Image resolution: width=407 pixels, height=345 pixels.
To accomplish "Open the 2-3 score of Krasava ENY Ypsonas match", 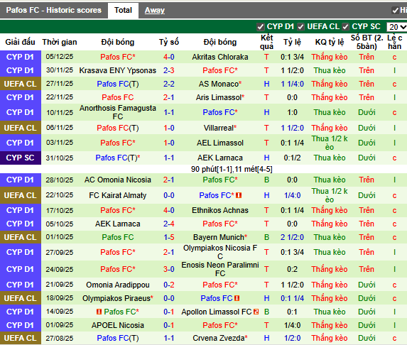I will pos(169,70).
